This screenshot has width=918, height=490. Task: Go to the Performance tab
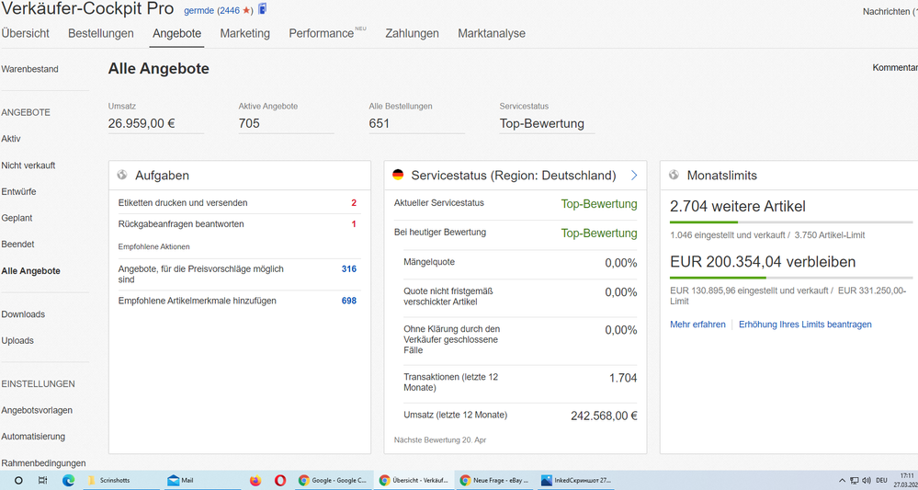[x=321, y=34]
